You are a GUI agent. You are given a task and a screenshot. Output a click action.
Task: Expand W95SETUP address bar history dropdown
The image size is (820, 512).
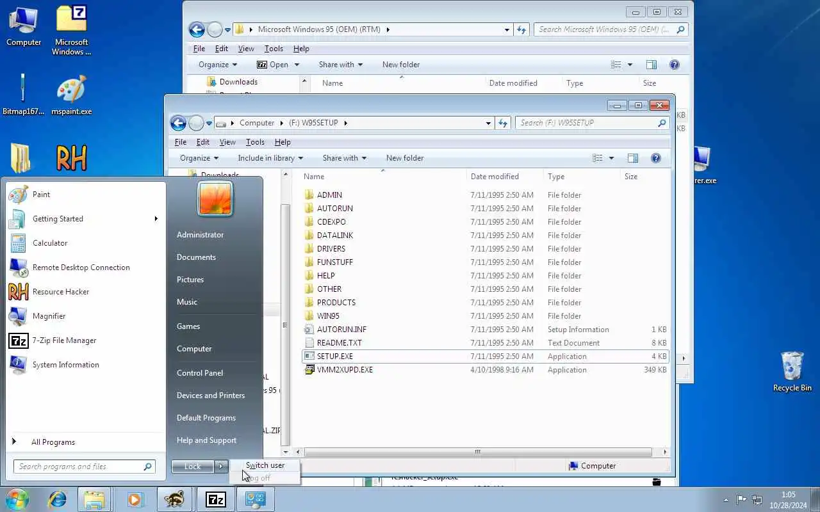click(488, 123)
